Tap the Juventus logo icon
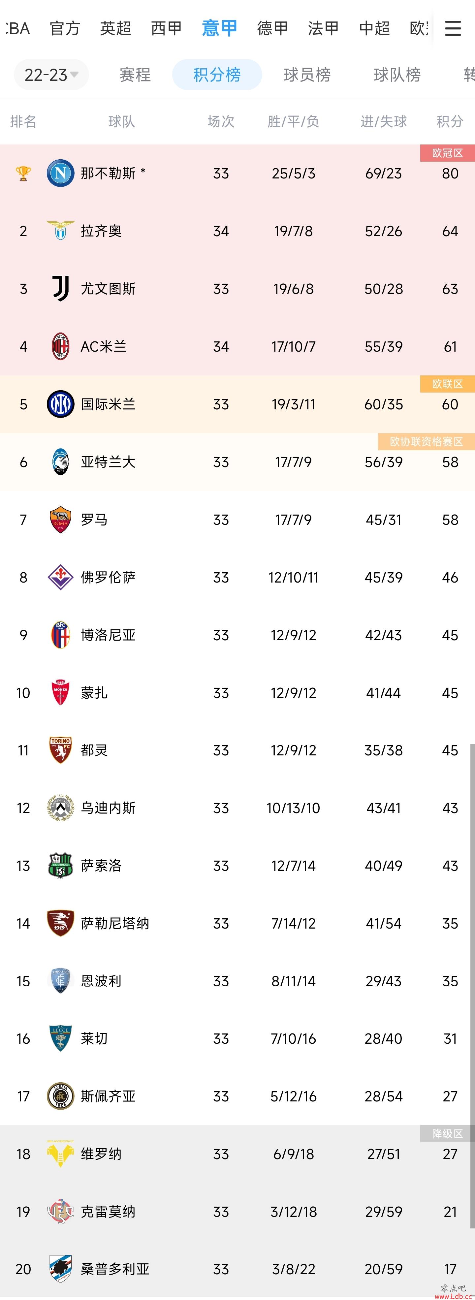The height and width of the screenshot is (1300, 475). pyautogui.click(x=61, y=289)
